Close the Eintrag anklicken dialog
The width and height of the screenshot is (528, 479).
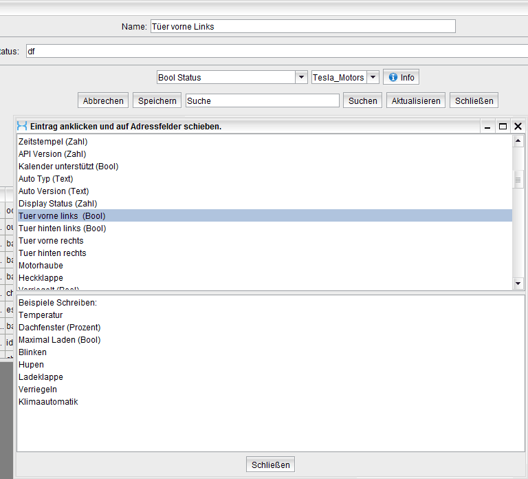point(518,127)
